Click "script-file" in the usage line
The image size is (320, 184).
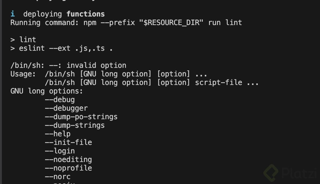tap(219, 83)
